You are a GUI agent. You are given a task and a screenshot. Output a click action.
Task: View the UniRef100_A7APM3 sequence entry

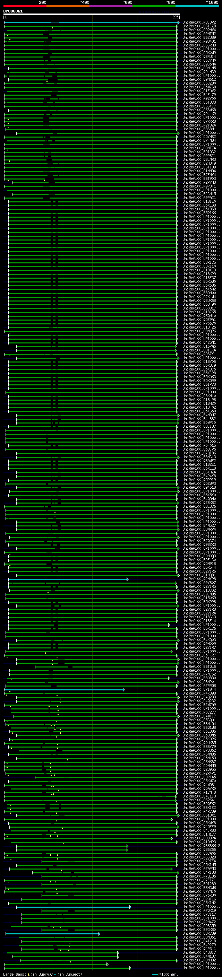click(x=199, y=869)
